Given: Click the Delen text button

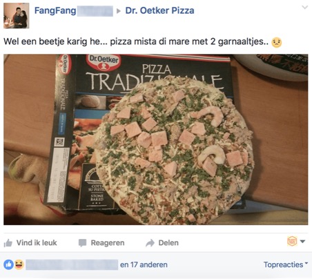Looking at the screenshot, I should pyautogui.click(x=168, y=243).
